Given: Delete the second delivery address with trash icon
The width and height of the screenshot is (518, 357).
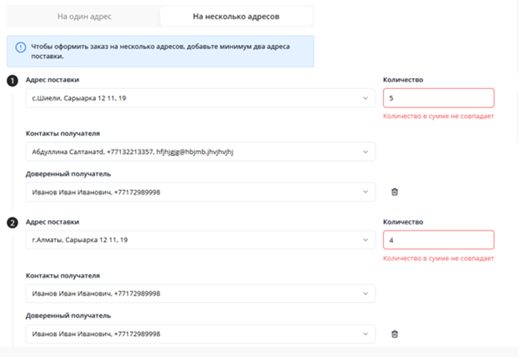Looking at the screenshot, I should pyautogui.click(x=395, y=334).
